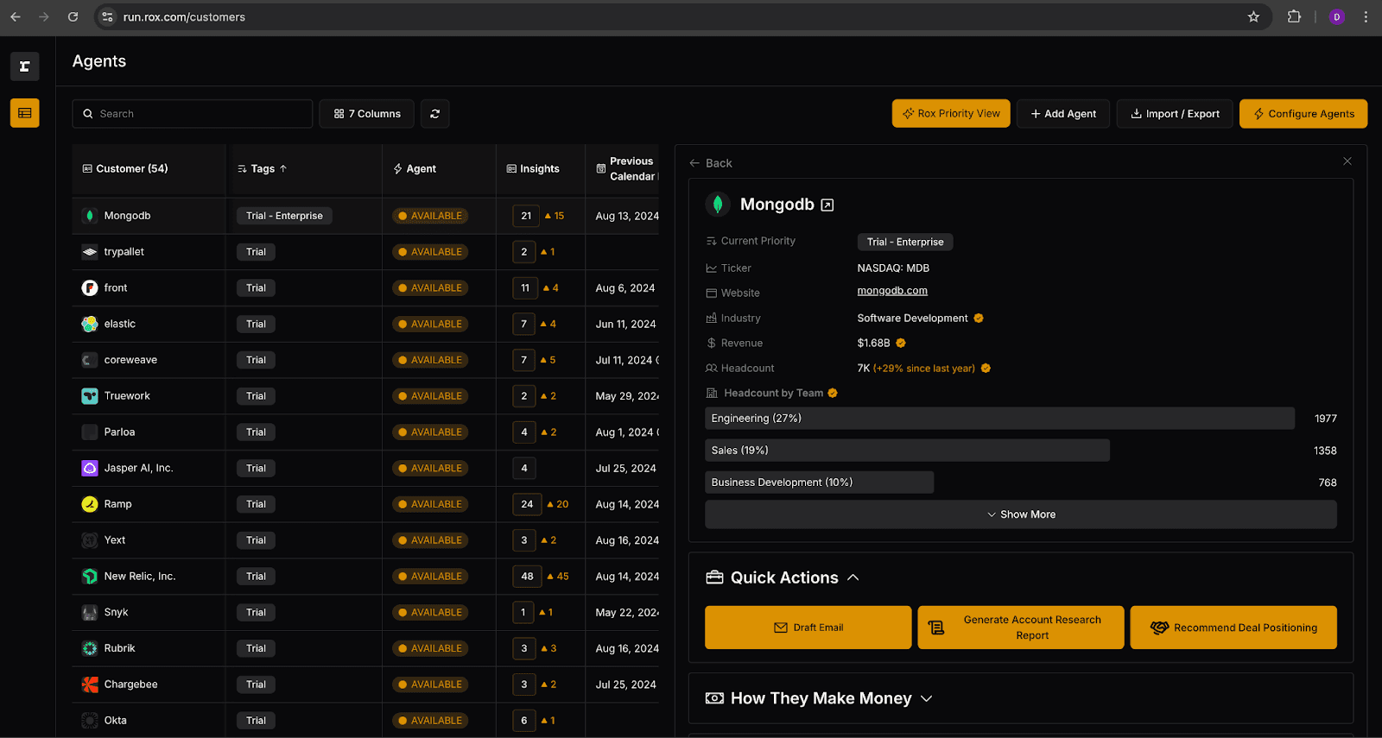
Task: Toggle the Rox Priority View
Action: 950,114
